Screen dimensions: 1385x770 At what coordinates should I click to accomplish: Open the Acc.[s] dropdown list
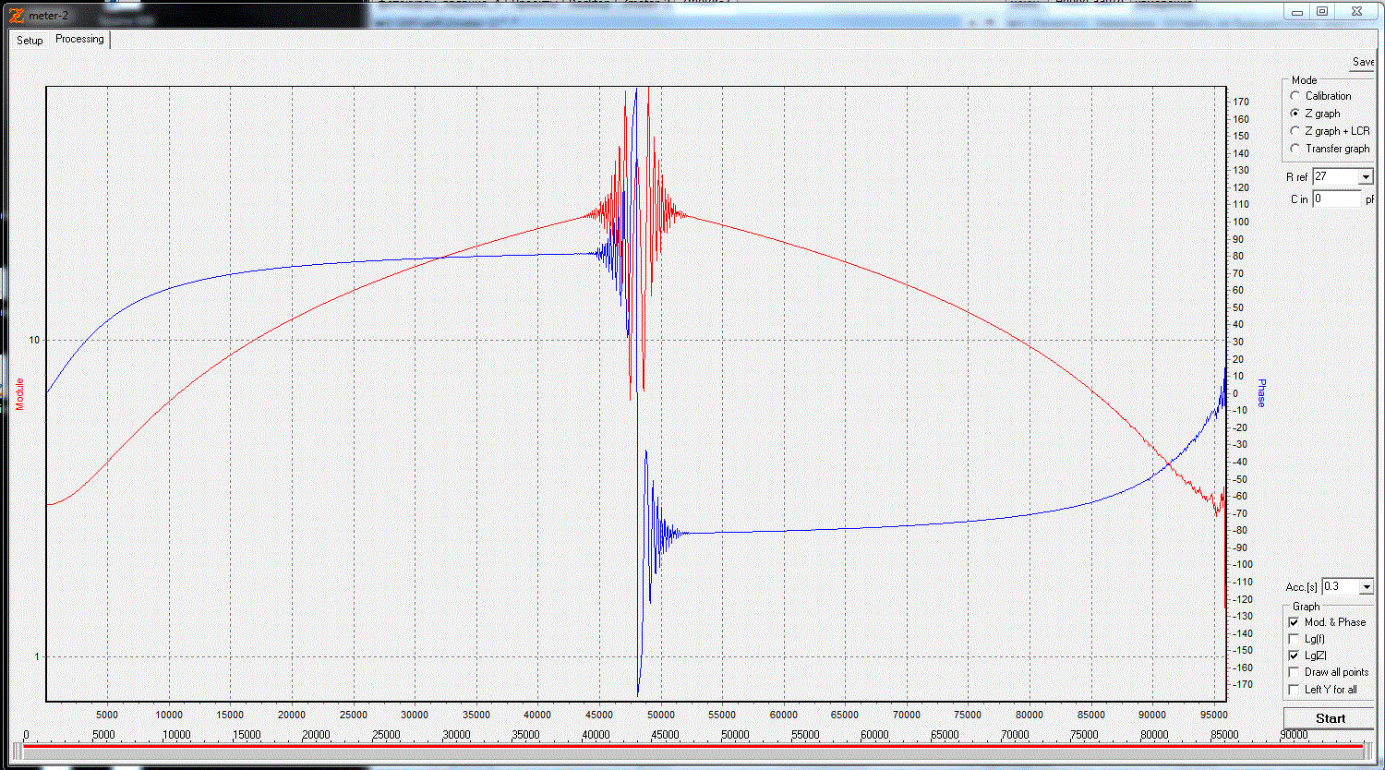pos(1366,587)
